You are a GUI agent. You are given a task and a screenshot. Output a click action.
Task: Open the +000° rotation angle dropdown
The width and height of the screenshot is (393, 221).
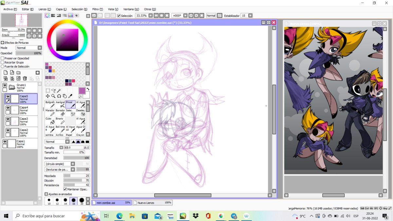point(185,15)
